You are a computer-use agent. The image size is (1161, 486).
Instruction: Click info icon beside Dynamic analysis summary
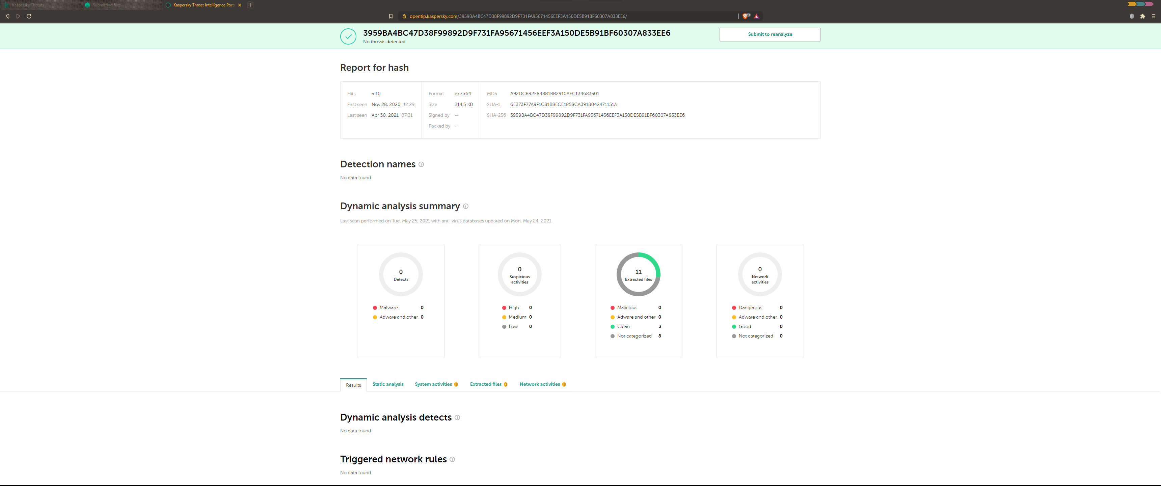click(x=465, y=207)
